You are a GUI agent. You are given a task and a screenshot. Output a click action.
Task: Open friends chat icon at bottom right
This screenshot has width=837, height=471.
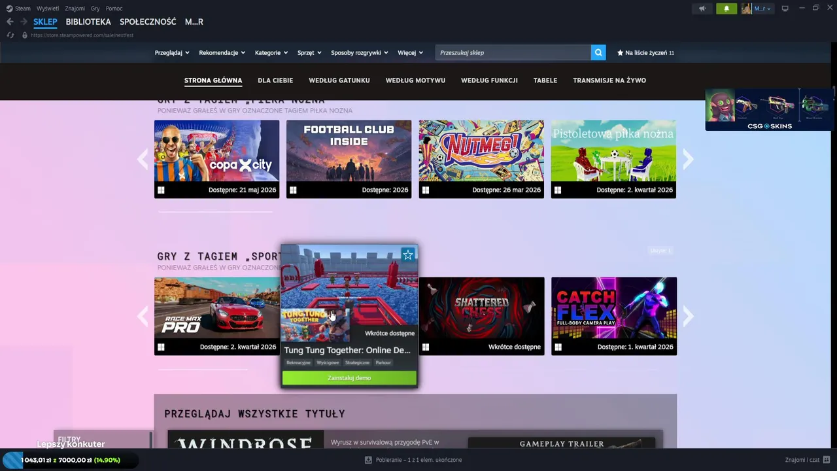(827, 460)
